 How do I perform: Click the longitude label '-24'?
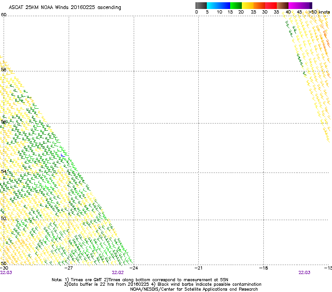[133, 268]
